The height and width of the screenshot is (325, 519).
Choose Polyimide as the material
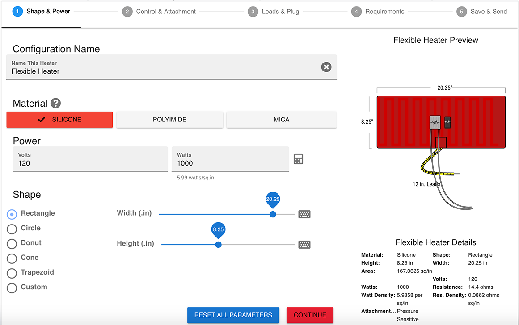[169, 120]
